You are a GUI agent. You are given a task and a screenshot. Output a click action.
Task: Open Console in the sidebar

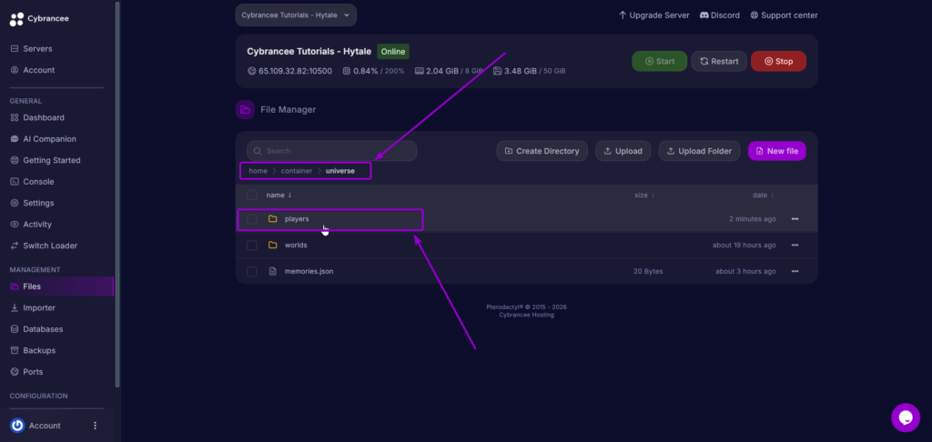[38, 182]
